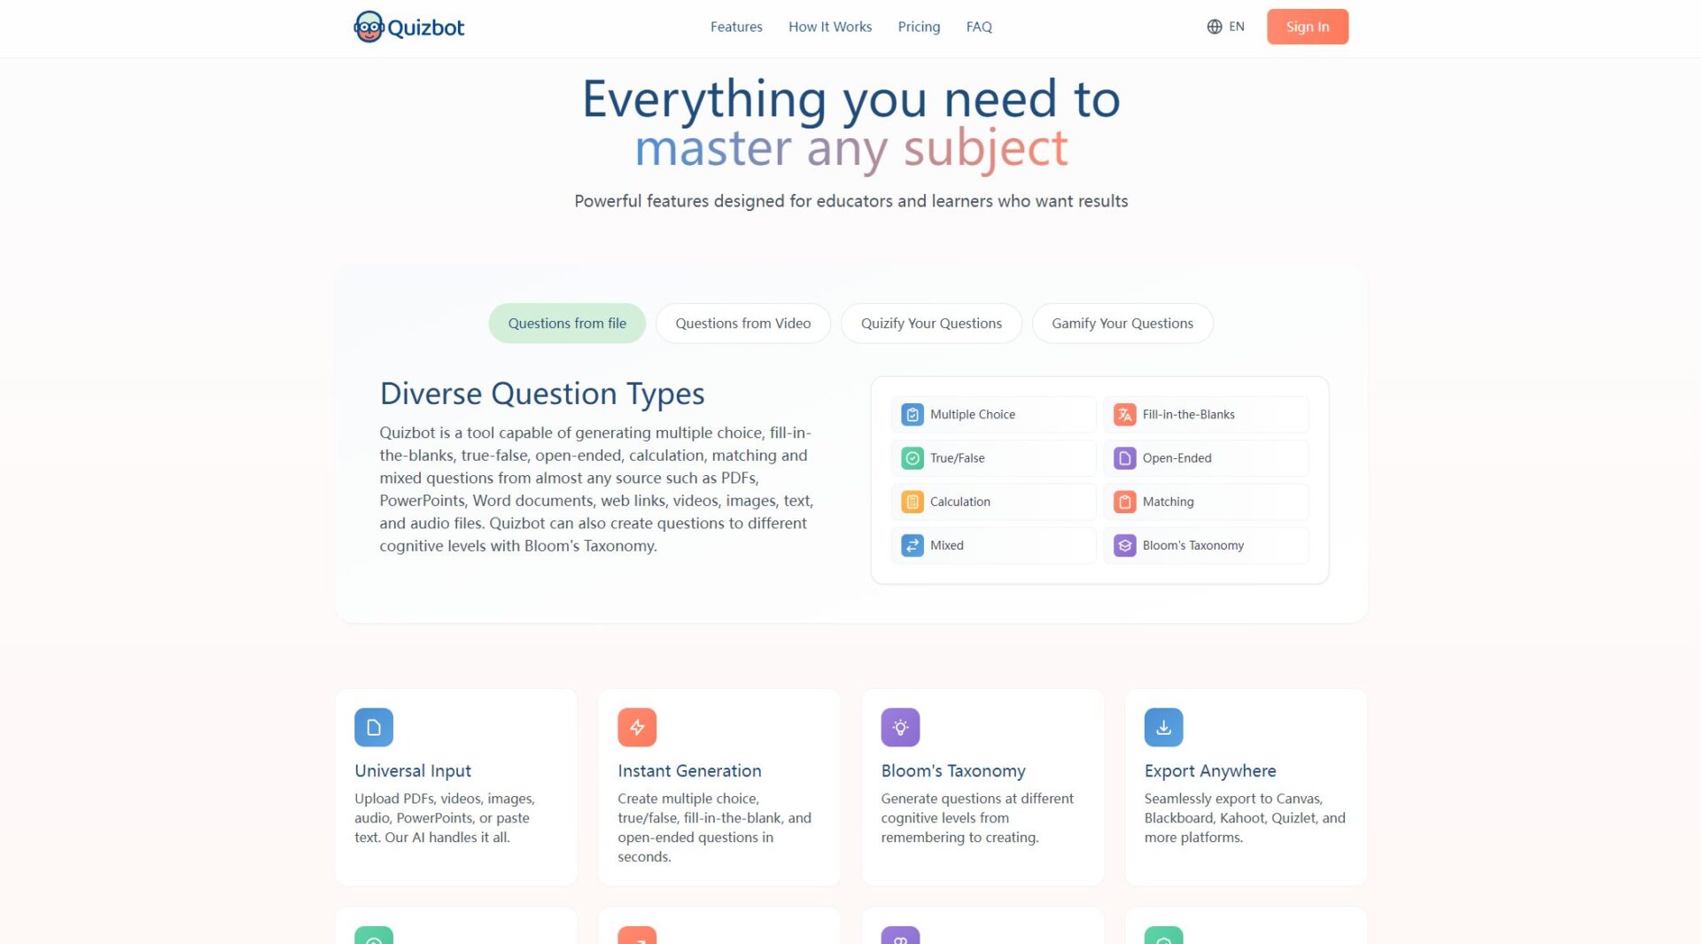Click the Universal Input file icon
Viewport: 1701px width, 944px height.
[x=374, y=728]
